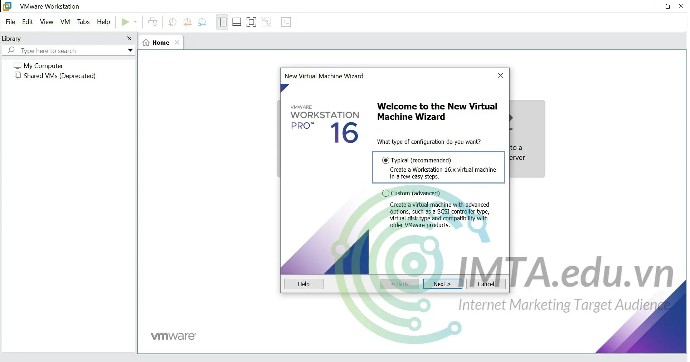Click the Take Snapshot toolbar icon
The width and height of the screenshot is (690, 362).
click(172, 22)
